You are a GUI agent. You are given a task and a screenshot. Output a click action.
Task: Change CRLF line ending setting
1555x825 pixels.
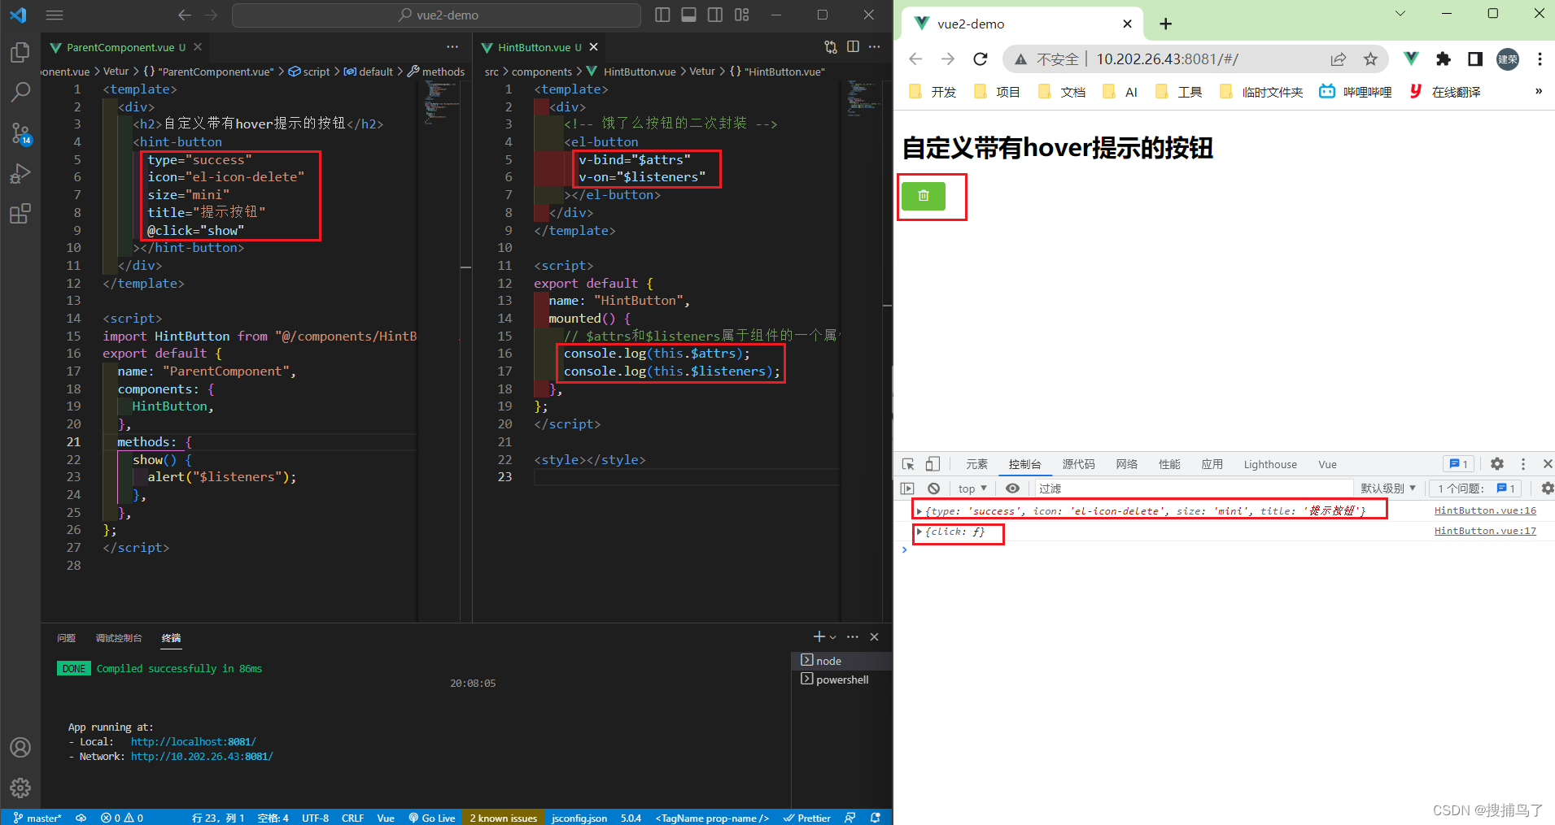tap(352, 818)
